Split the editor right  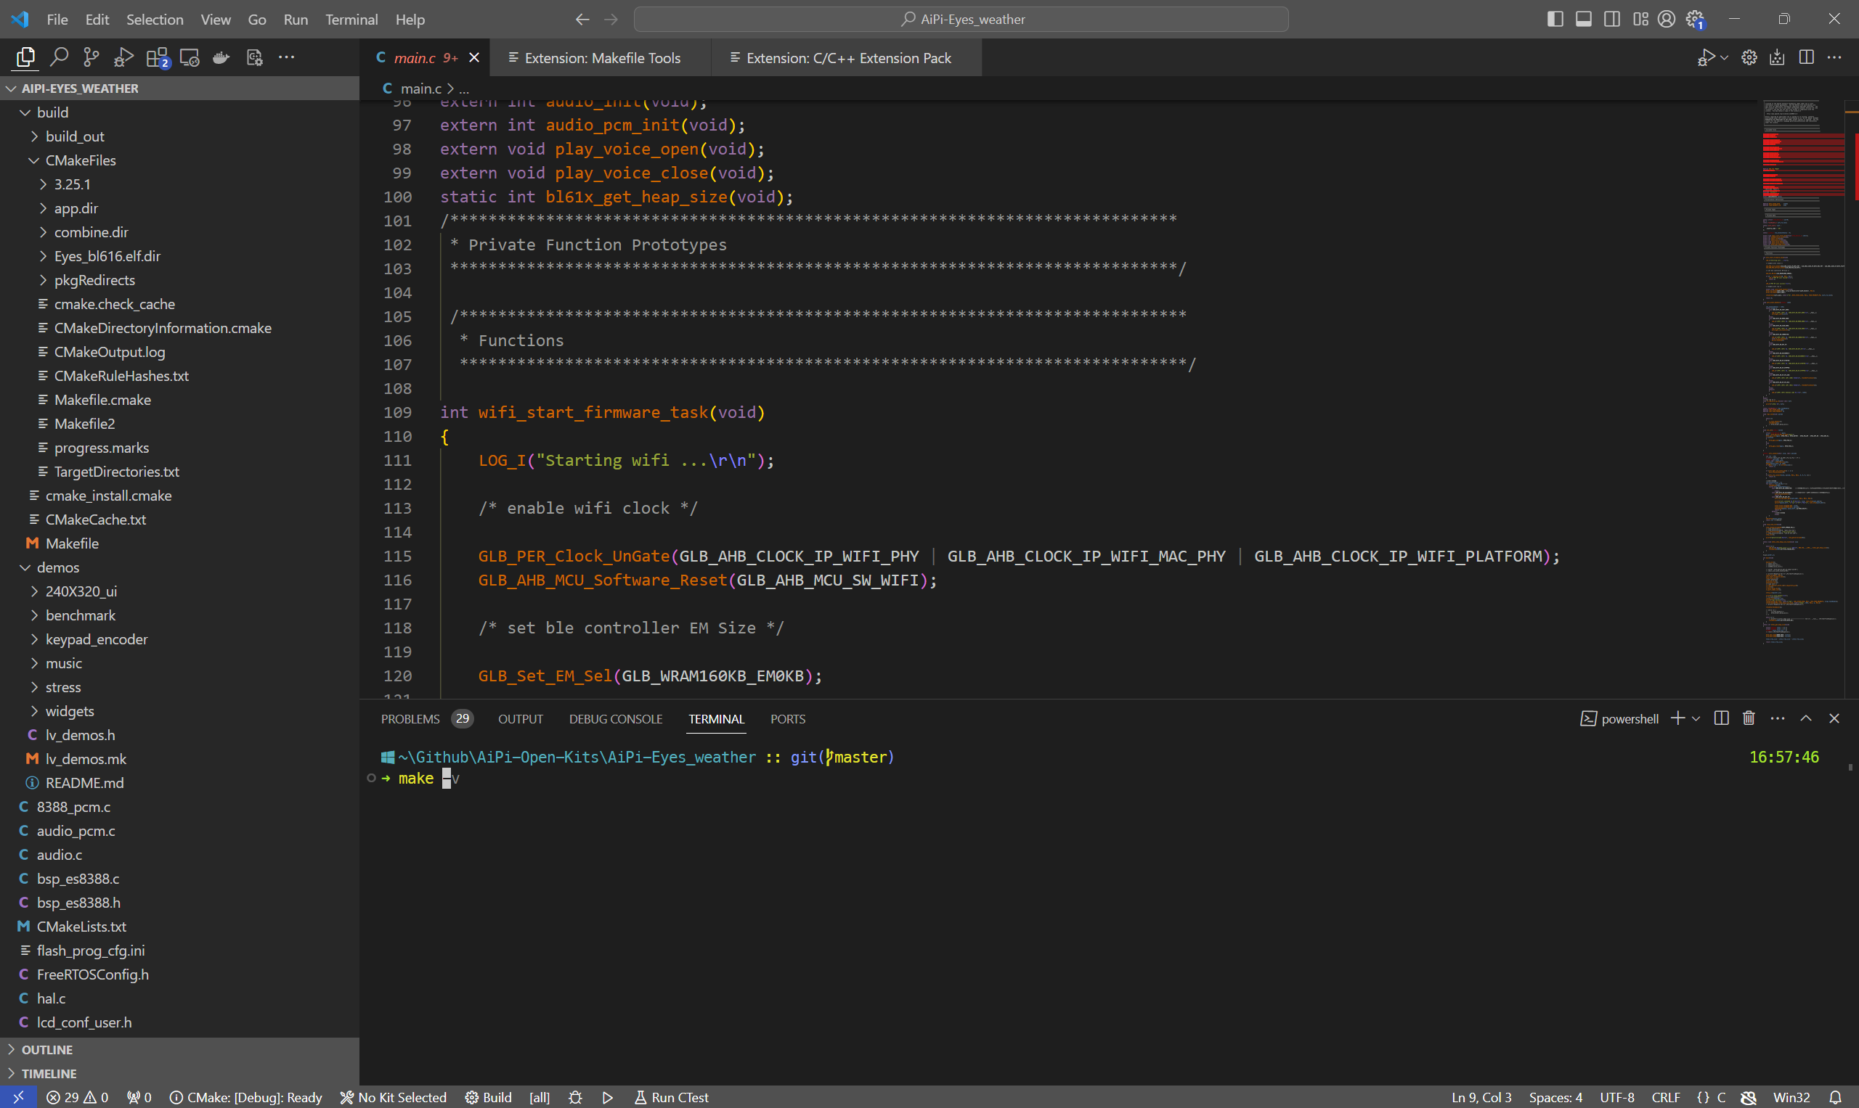1806,57
